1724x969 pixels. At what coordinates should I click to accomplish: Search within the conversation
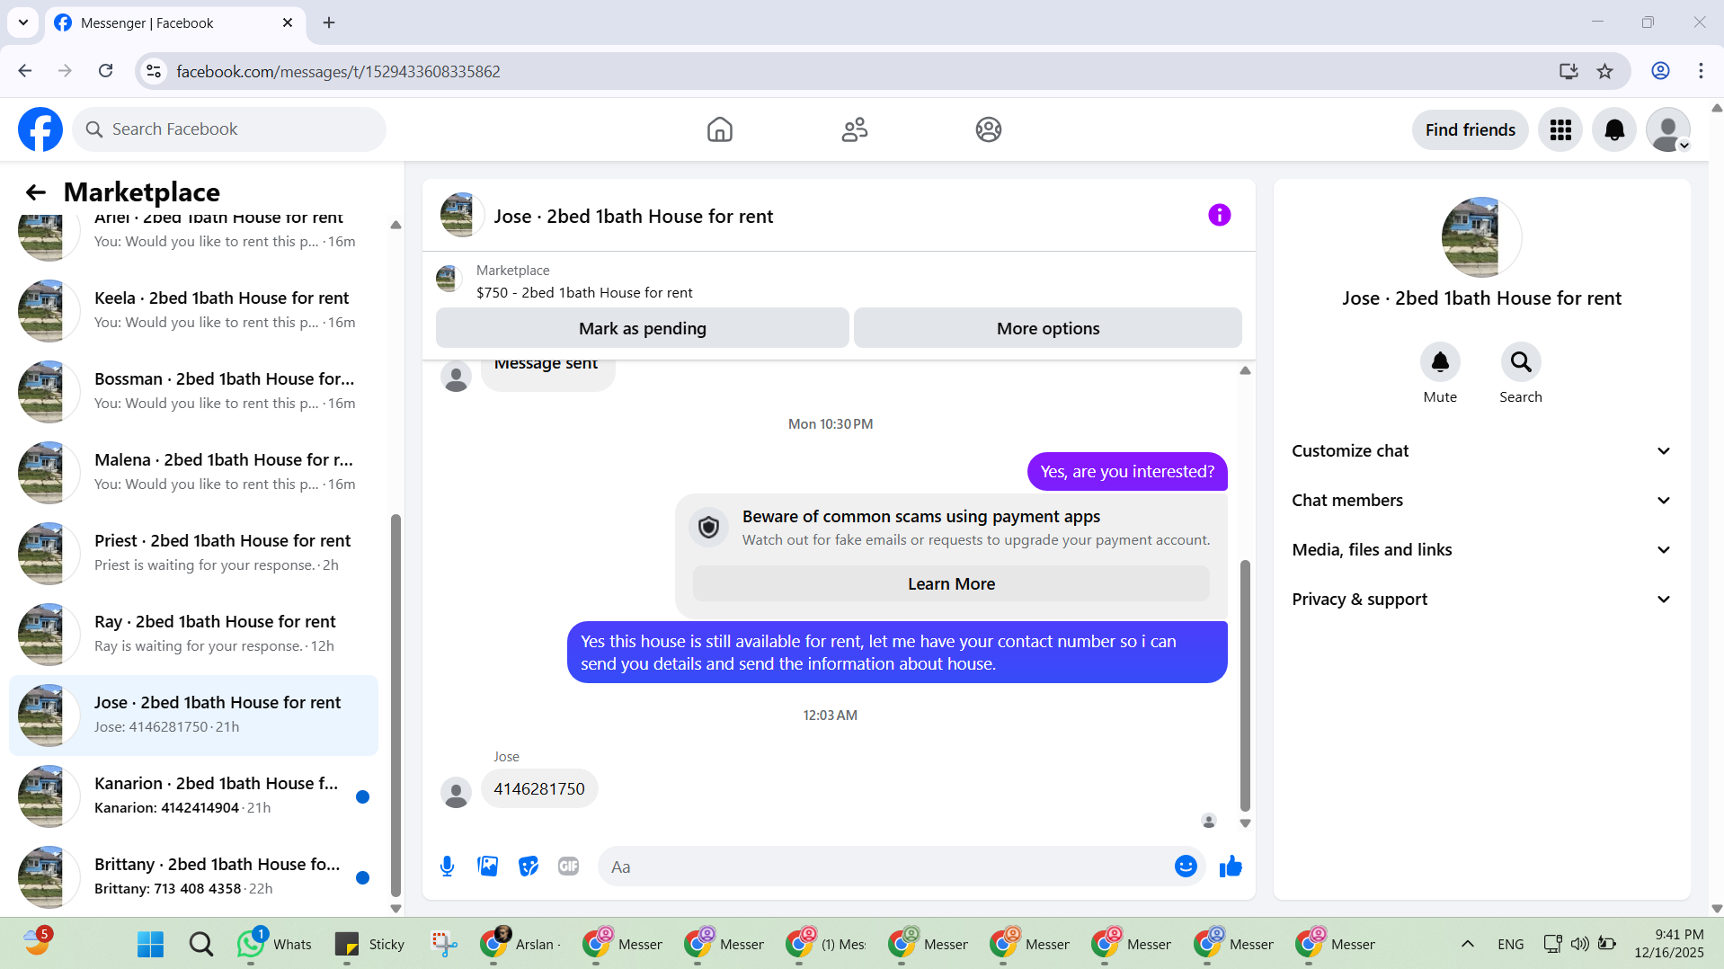[1521, 362]
